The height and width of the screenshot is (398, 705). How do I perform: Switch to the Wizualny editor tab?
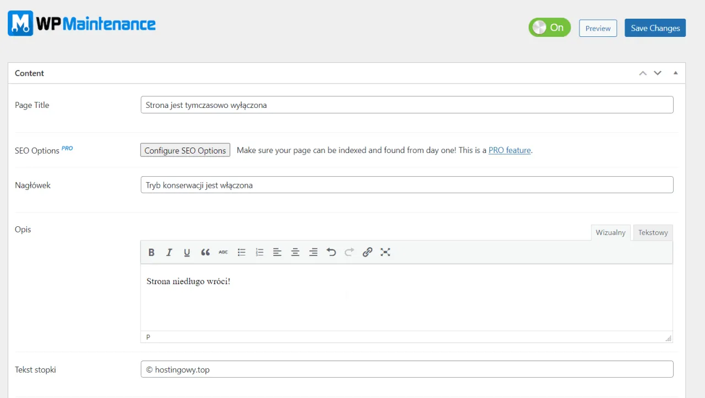click(610, 232)
